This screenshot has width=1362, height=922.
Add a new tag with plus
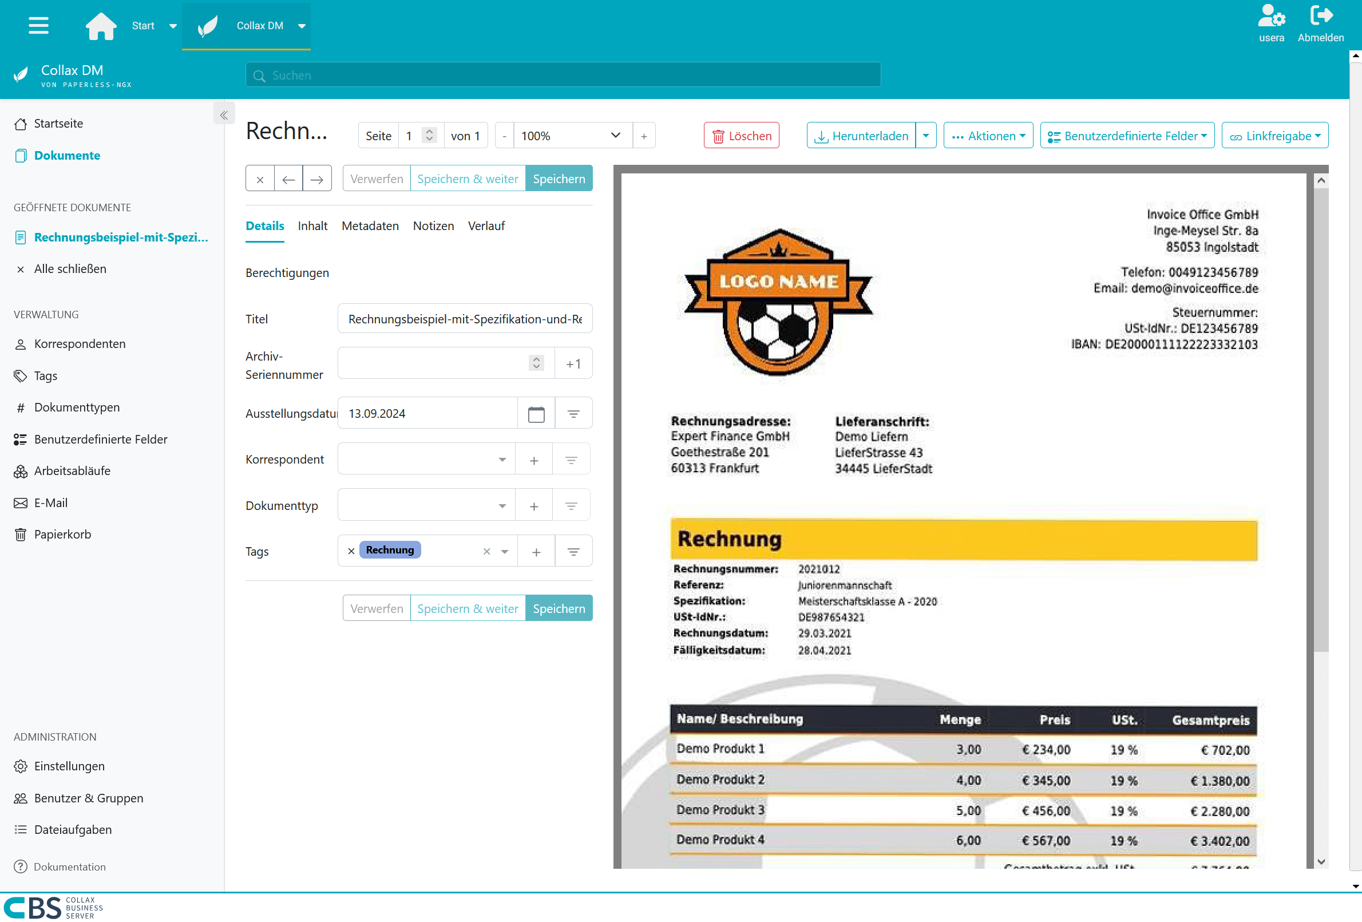(536, 552)
